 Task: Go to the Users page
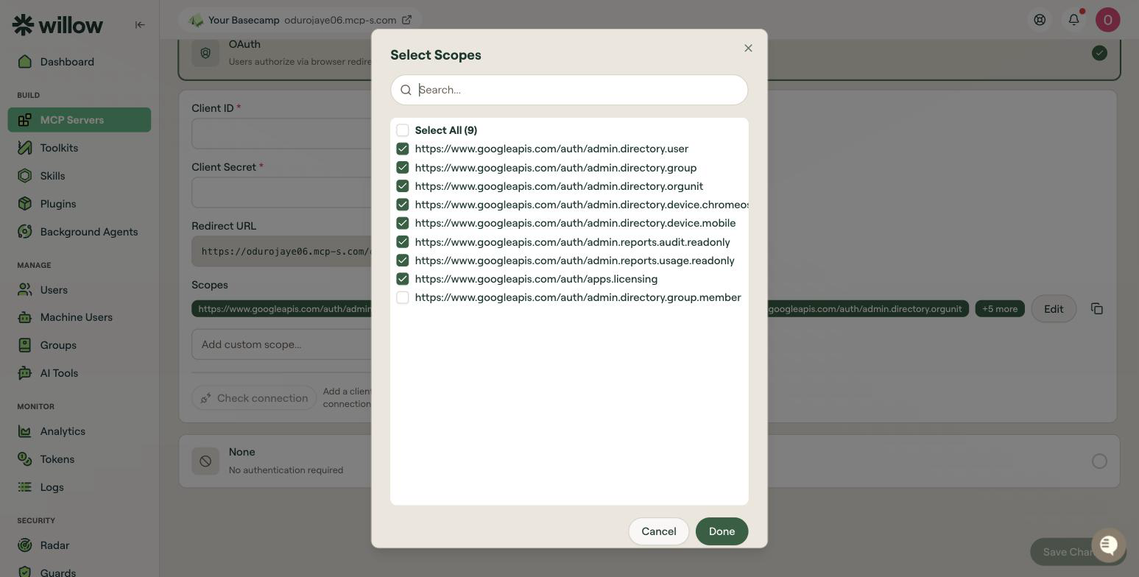click(80, 290)
